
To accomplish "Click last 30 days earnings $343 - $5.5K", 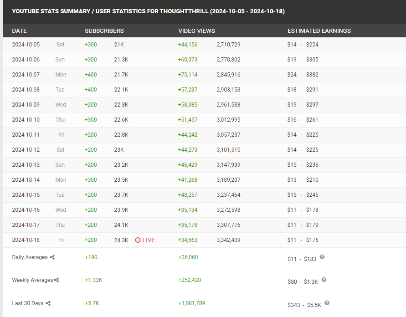I will point(304,305).
